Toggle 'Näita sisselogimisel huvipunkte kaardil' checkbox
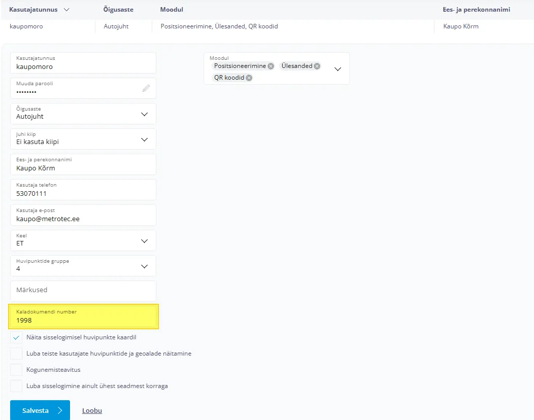The image size is (534, 420). click(16, 338)
